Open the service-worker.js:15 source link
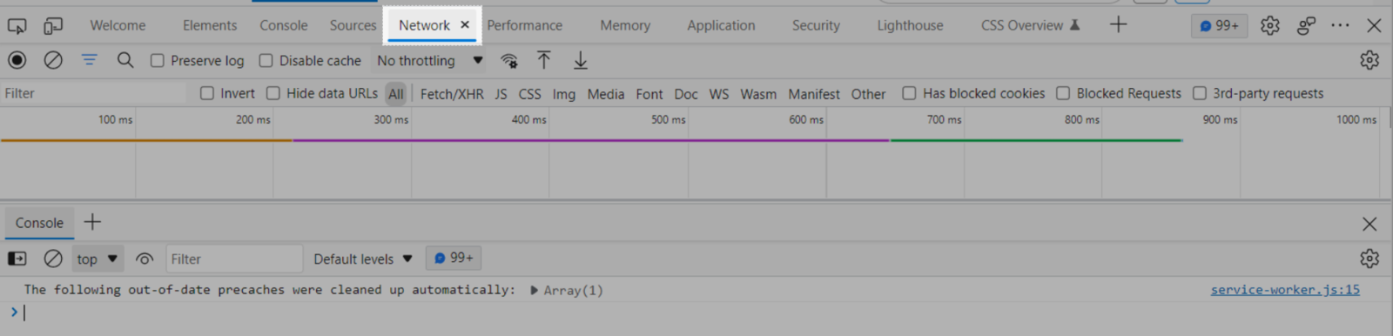Screen dimensions: 1393x336 [x=1285, y=290]
